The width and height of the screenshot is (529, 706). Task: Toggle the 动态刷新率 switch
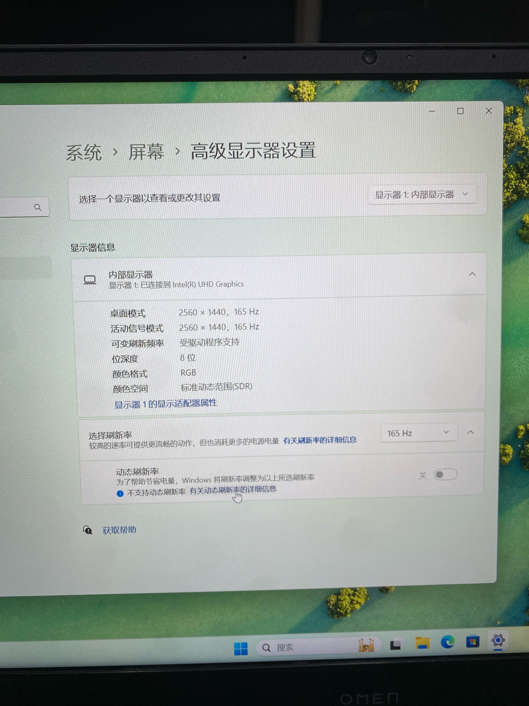coord(445,475)
